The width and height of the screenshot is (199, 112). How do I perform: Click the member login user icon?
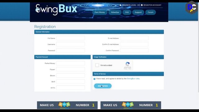click(x=120, y=5)
